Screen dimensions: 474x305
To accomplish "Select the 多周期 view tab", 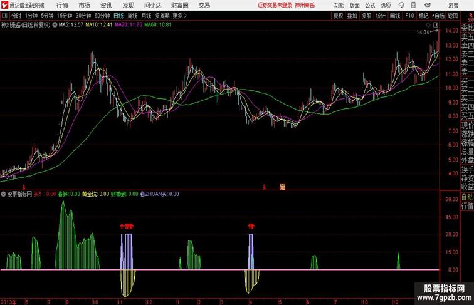I will coord(162,16).
